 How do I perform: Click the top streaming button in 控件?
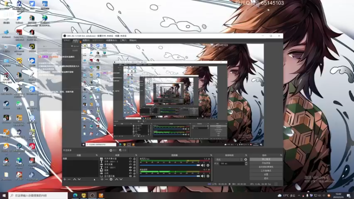(266, 159)
